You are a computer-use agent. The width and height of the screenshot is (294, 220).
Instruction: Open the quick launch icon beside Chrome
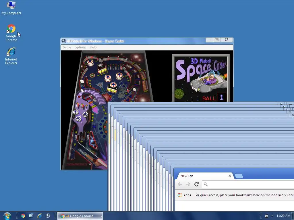pyautogui.click(x=31, y=216)
